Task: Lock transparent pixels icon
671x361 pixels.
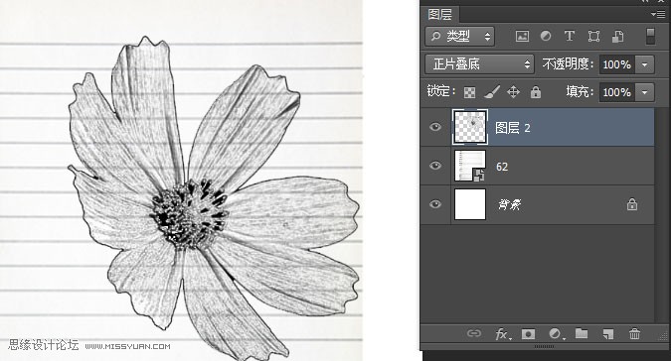Action: pos(469,92)
